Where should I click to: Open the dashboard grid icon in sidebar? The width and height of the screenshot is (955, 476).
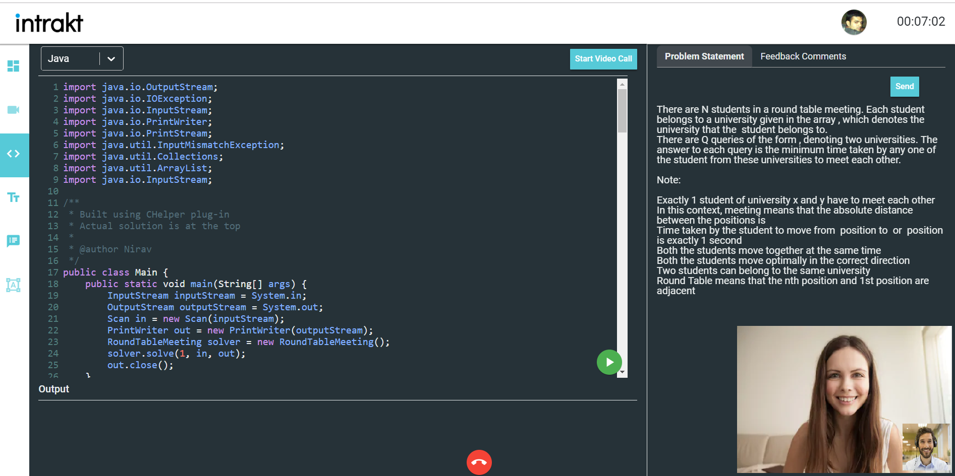pyautogui.click(x=14, y=66)
